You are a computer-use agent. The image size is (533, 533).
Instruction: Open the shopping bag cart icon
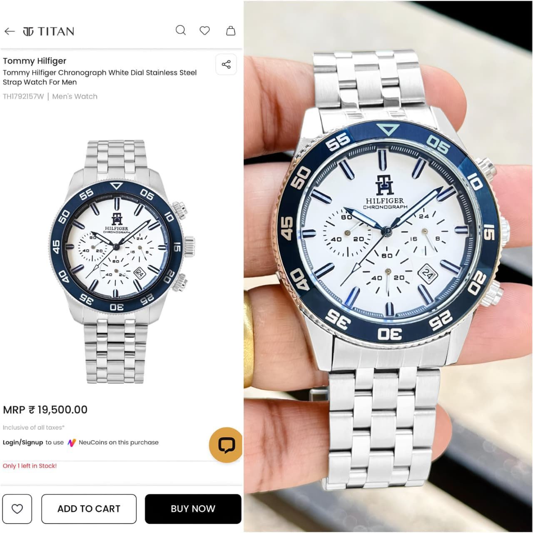point(231,30)
